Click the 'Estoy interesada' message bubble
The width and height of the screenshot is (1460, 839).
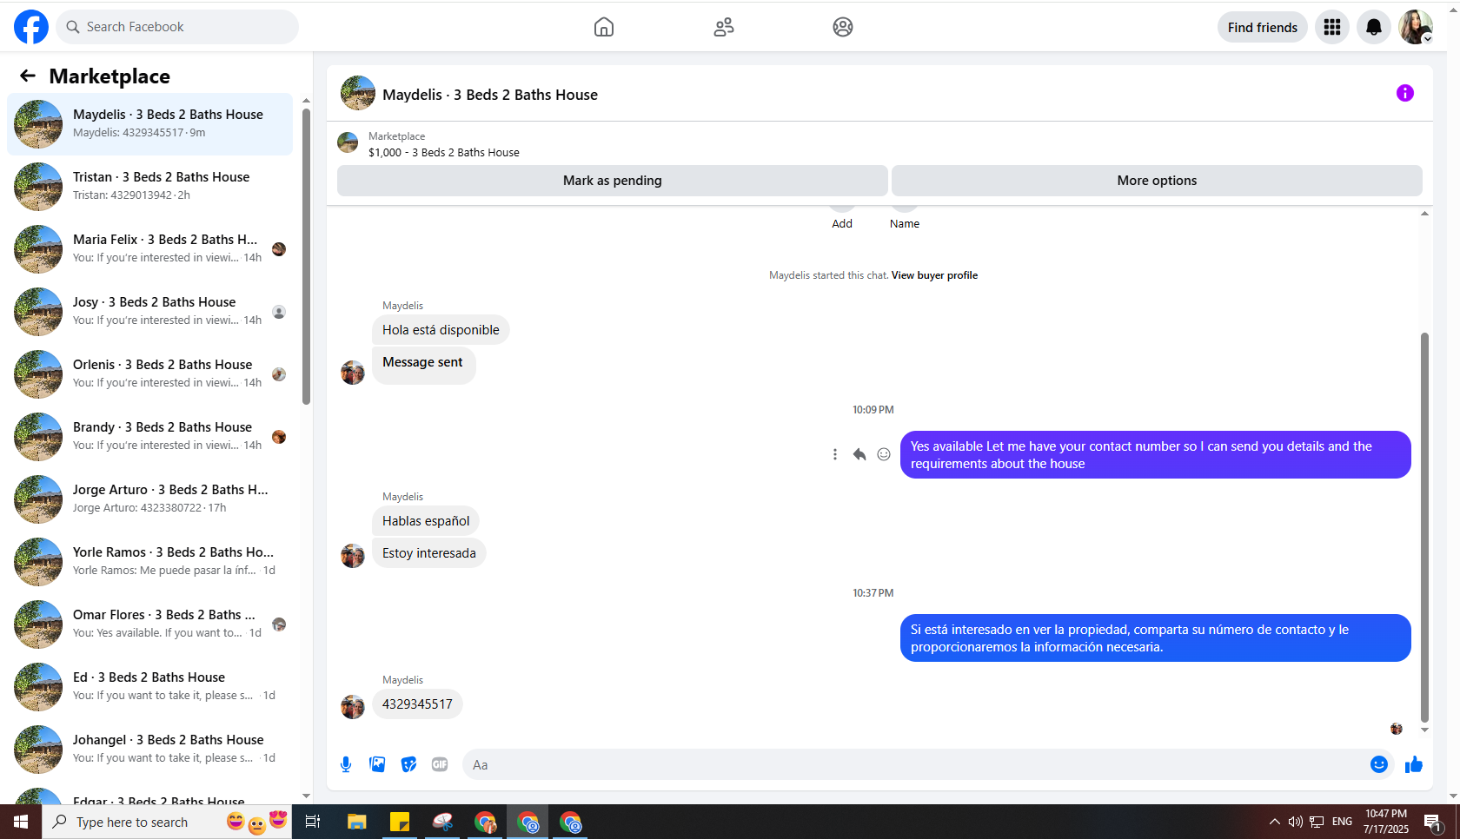tap(429, 553)
